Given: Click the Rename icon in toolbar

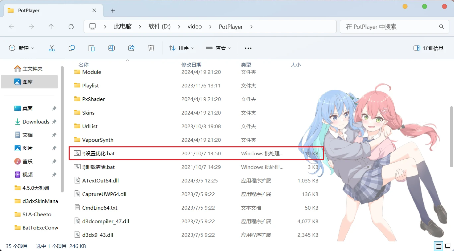Looking at the screenshot, I should tap(111, 48).
